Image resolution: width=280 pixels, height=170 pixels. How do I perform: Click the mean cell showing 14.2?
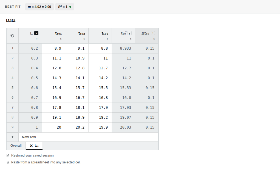click(x=123, y=78)
